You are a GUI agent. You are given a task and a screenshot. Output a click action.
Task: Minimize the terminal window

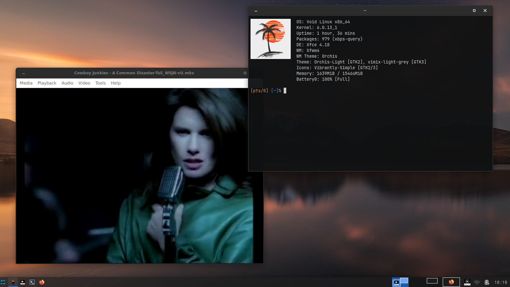pyautogui.click(x=256, y=11)
